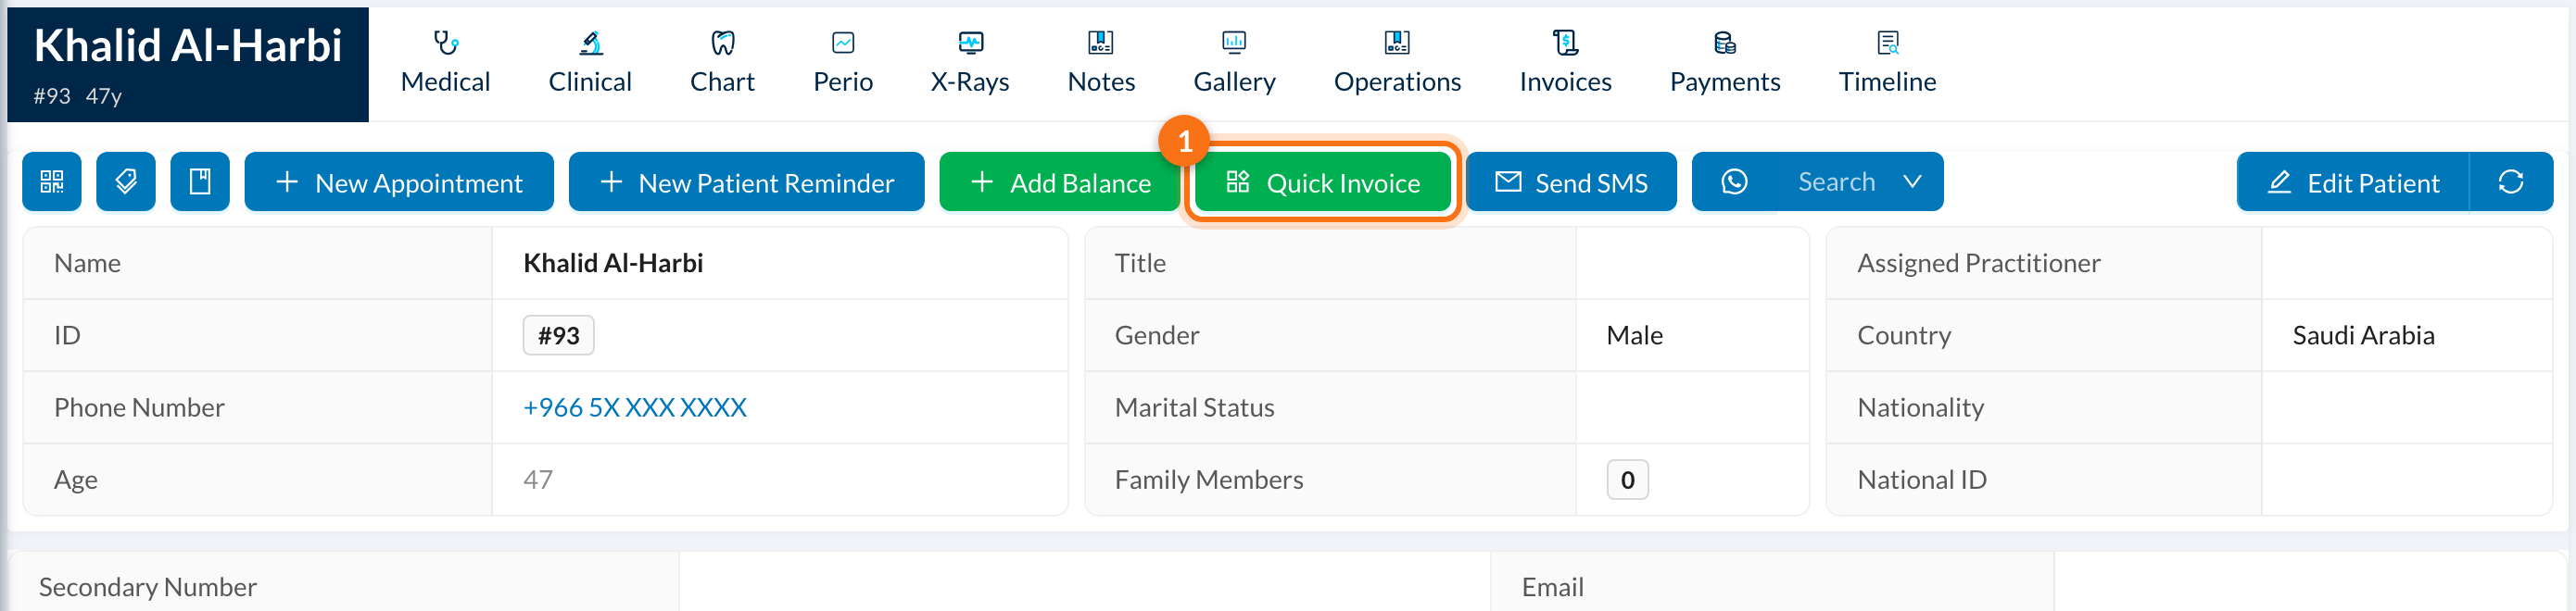Go to the Operations tab

coord(1397,64)
